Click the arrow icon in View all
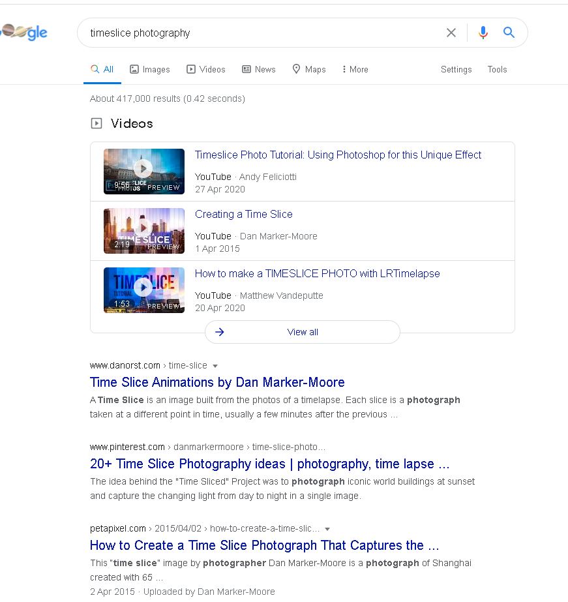This screenshot has height=602, width=568. coord(220,332)
